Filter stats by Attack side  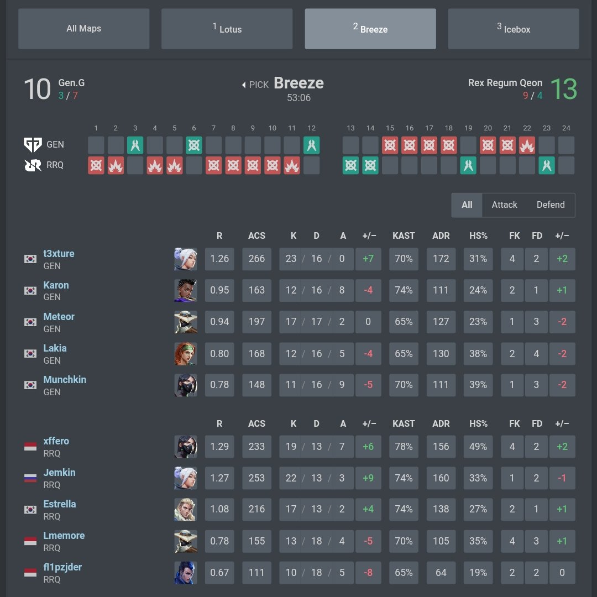(504, 205)
